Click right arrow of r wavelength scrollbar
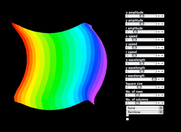The height and width of the screenshot is (132, 181). [162, 79]
